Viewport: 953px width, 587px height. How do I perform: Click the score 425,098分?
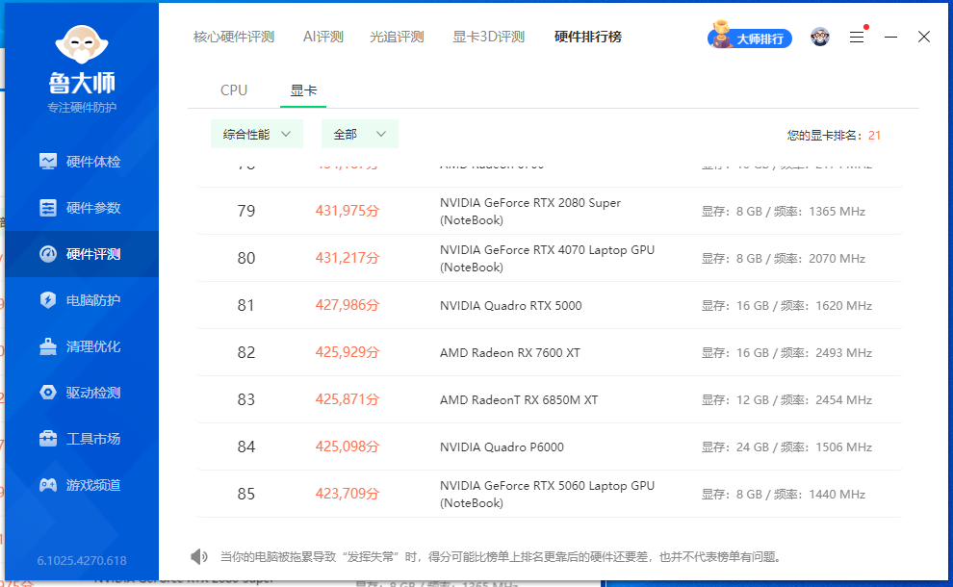point(348,447)
